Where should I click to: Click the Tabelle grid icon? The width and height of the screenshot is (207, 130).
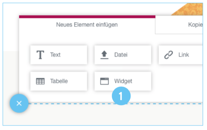pyautogui.click(x=40, y=81)
